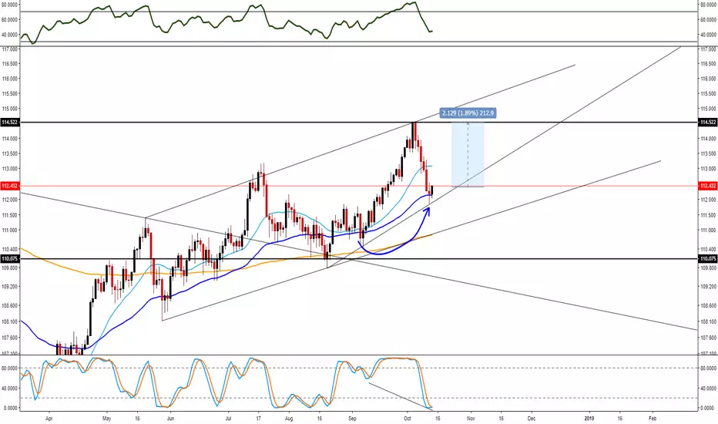Click 115.000 on the left price axis
Screen dimensions: 718x424
pyautogui.click(x=9, y=109)
